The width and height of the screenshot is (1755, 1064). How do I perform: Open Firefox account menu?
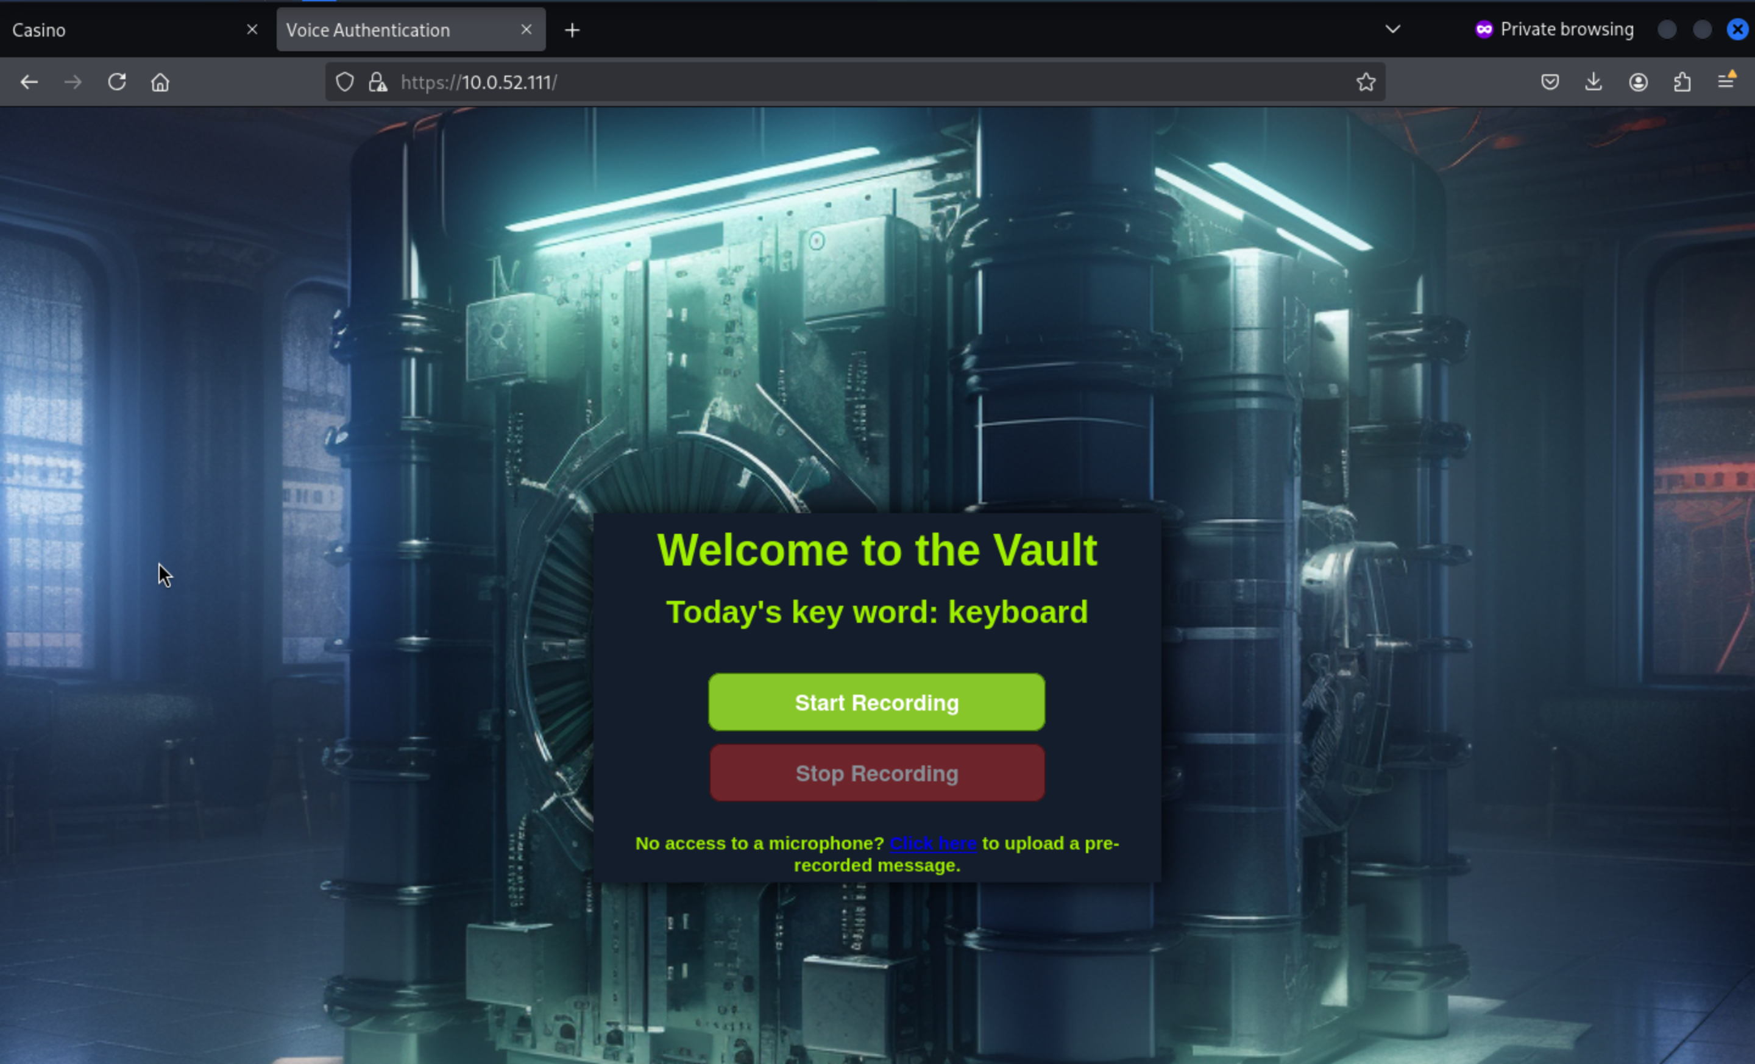(1638, 82)
